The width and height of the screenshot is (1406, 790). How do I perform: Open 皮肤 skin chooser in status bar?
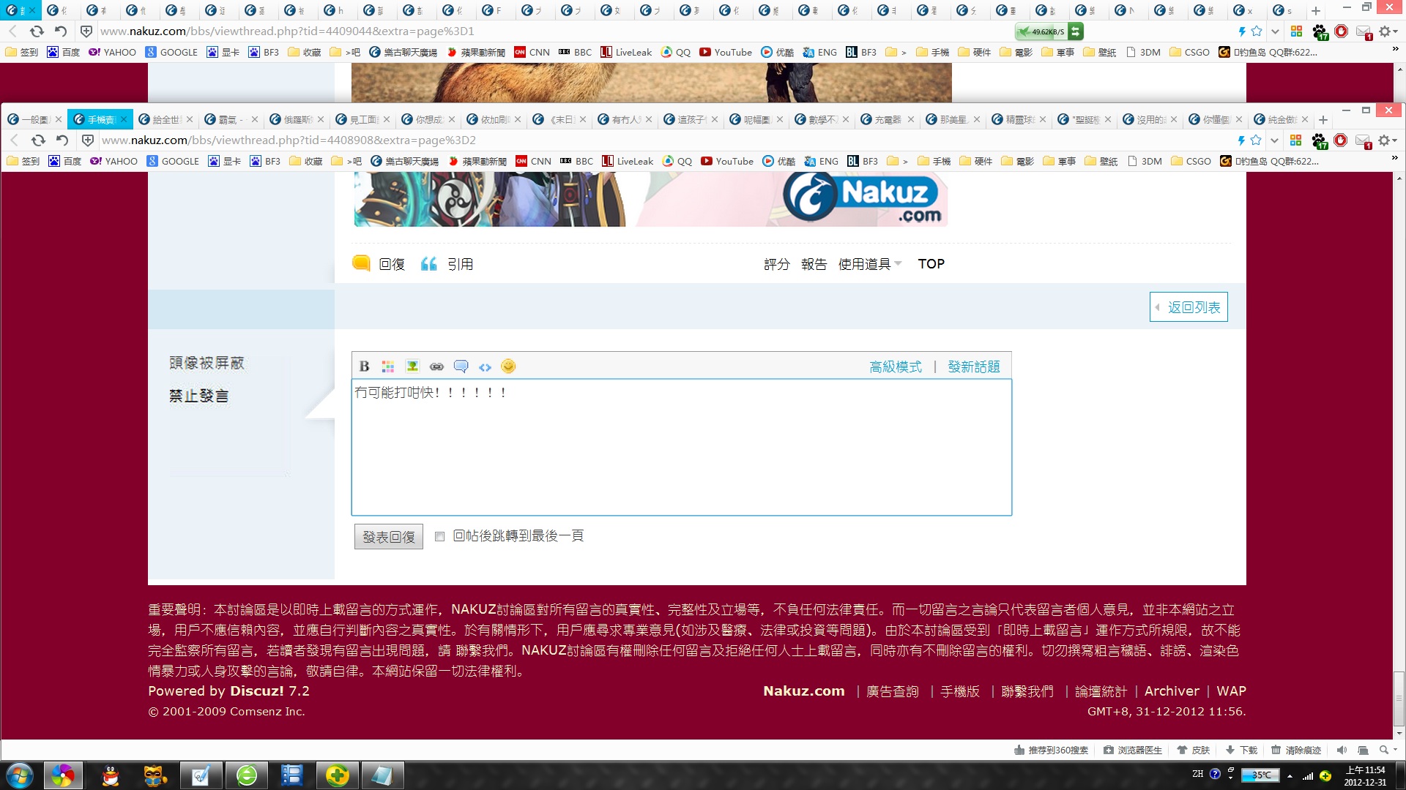click(x=1194, y=750)
